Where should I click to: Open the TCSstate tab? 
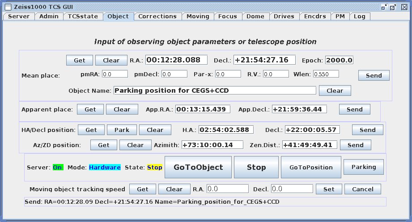click(83, 16)
